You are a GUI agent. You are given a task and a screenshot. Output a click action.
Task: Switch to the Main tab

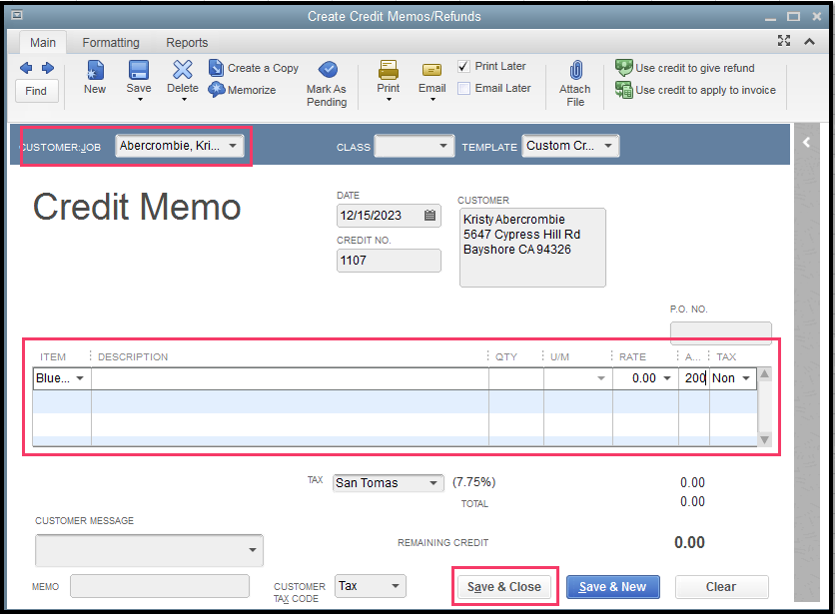tap(43, 43)
